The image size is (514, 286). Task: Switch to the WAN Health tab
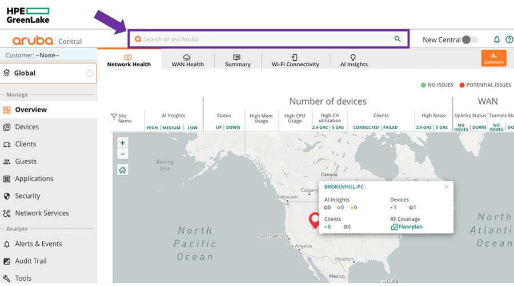pos(187,60)
